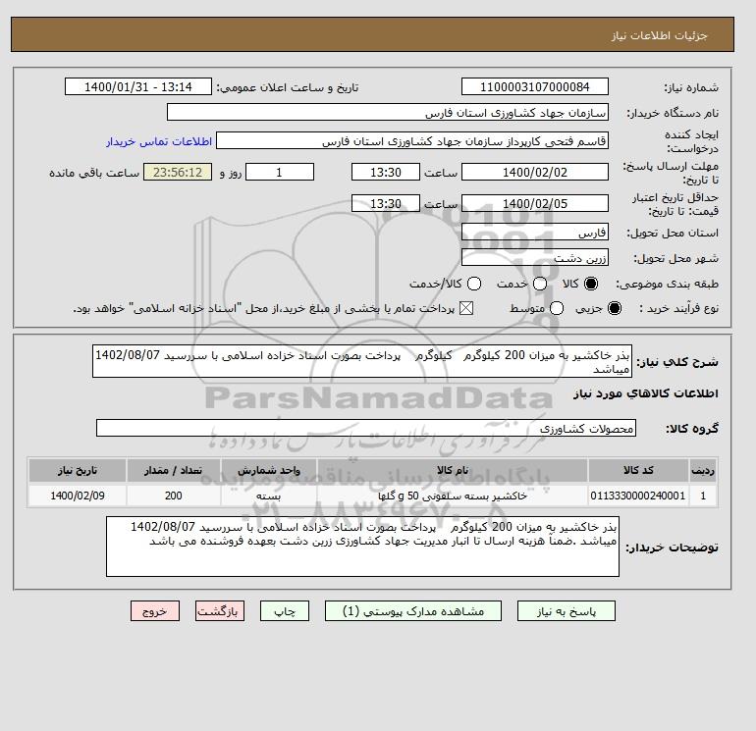Select the 'خدمت' radio button
Image resolution: width=756 pixels, height=731 pixels.
tap(540, 284)
